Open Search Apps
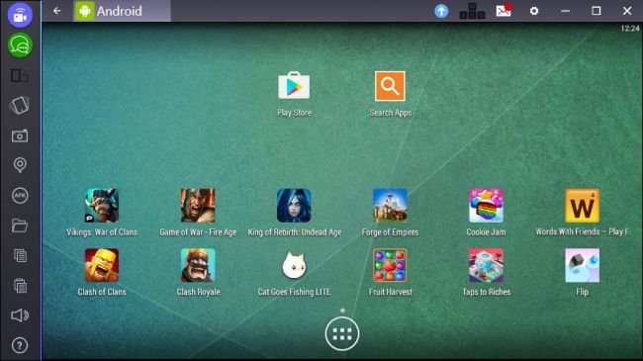The height and width of the screenshot is (361, 643). coord(390,86)
